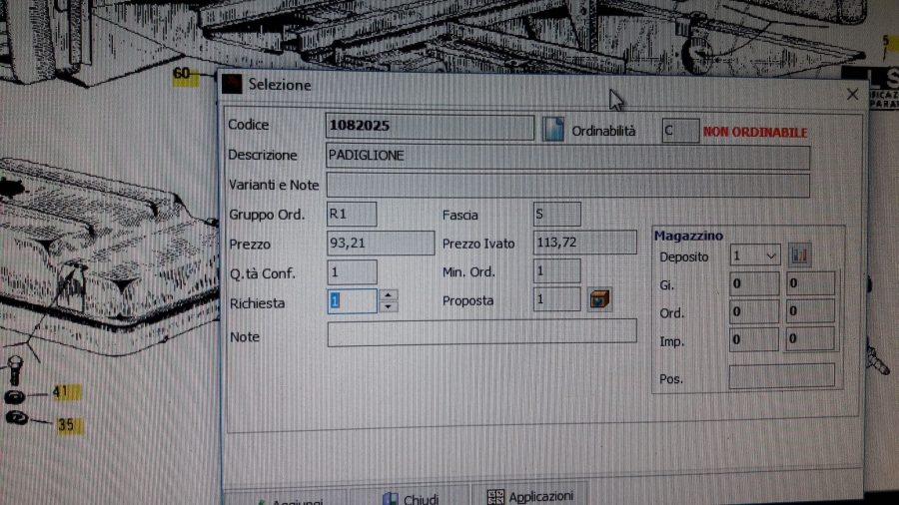Click the Prezzo Ivato field showing 113,72
This screenshot has width=899, height=505.
[x=584, y=243]
